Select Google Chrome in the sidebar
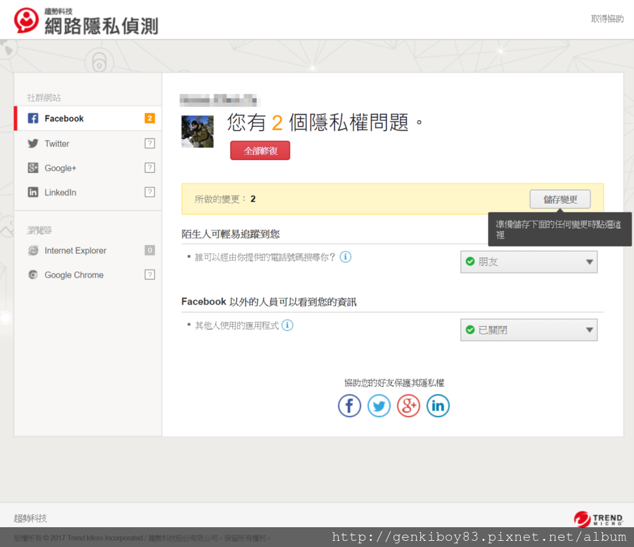Screen dimensions: 634x547 pyautogui.click(x=88, y=275)
